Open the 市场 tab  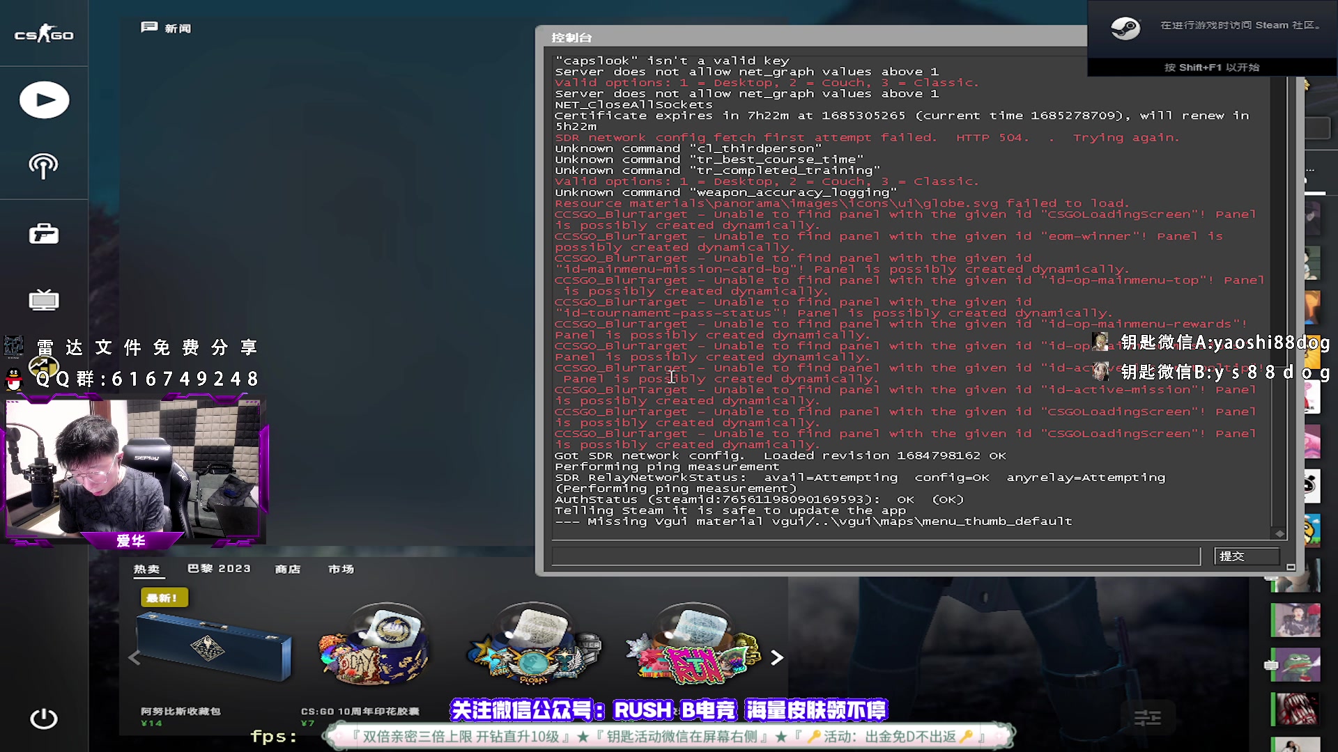341,569
